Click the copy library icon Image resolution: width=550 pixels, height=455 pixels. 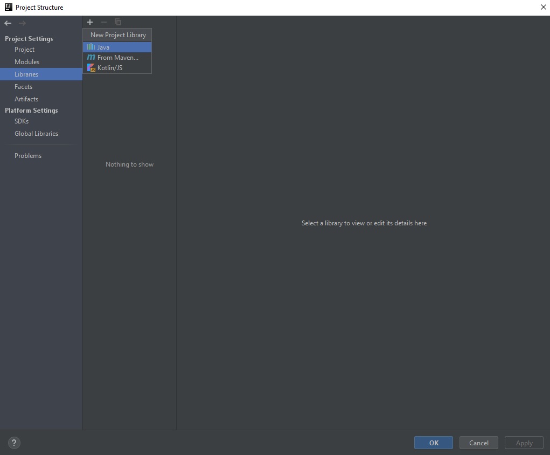(118, 22)
